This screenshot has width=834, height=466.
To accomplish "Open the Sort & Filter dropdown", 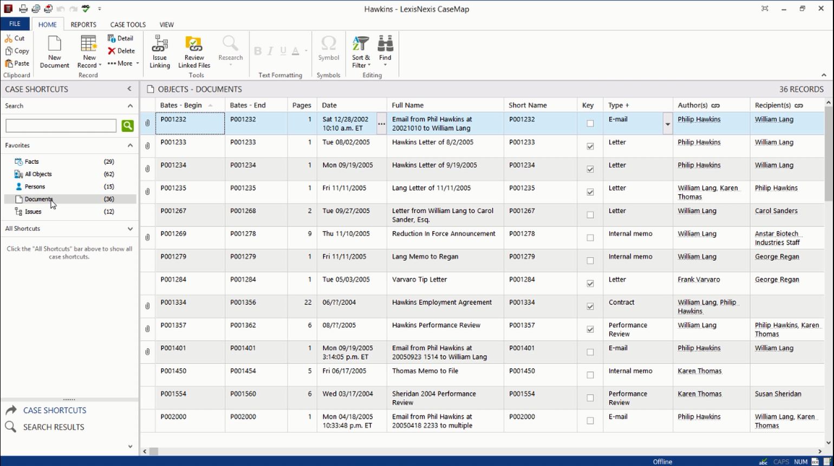I will pos(361,52).
